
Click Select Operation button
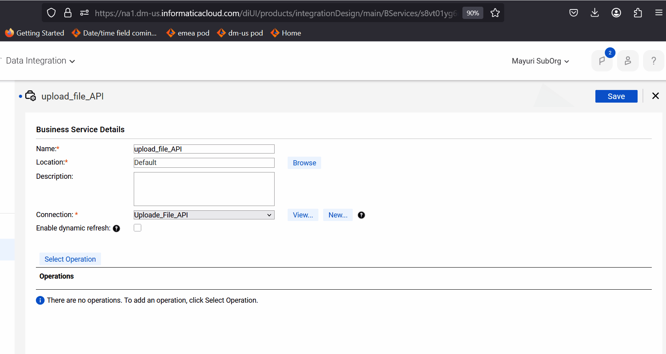(70, 259)
